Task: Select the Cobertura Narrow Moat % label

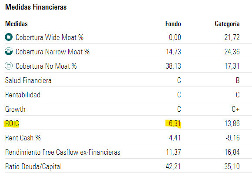Action: pyautogui.click(x=53, y=52)
